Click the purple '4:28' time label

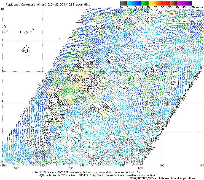(16, 168)
